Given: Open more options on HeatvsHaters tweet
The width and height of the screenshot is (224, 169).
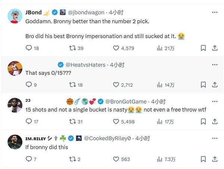Looking at the screenshot, I should [x=215, y=64].
